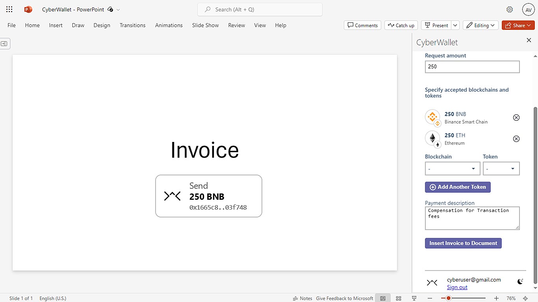Click Insert Invoice to Document
538x302 pixels.
[x=463, y=243]
